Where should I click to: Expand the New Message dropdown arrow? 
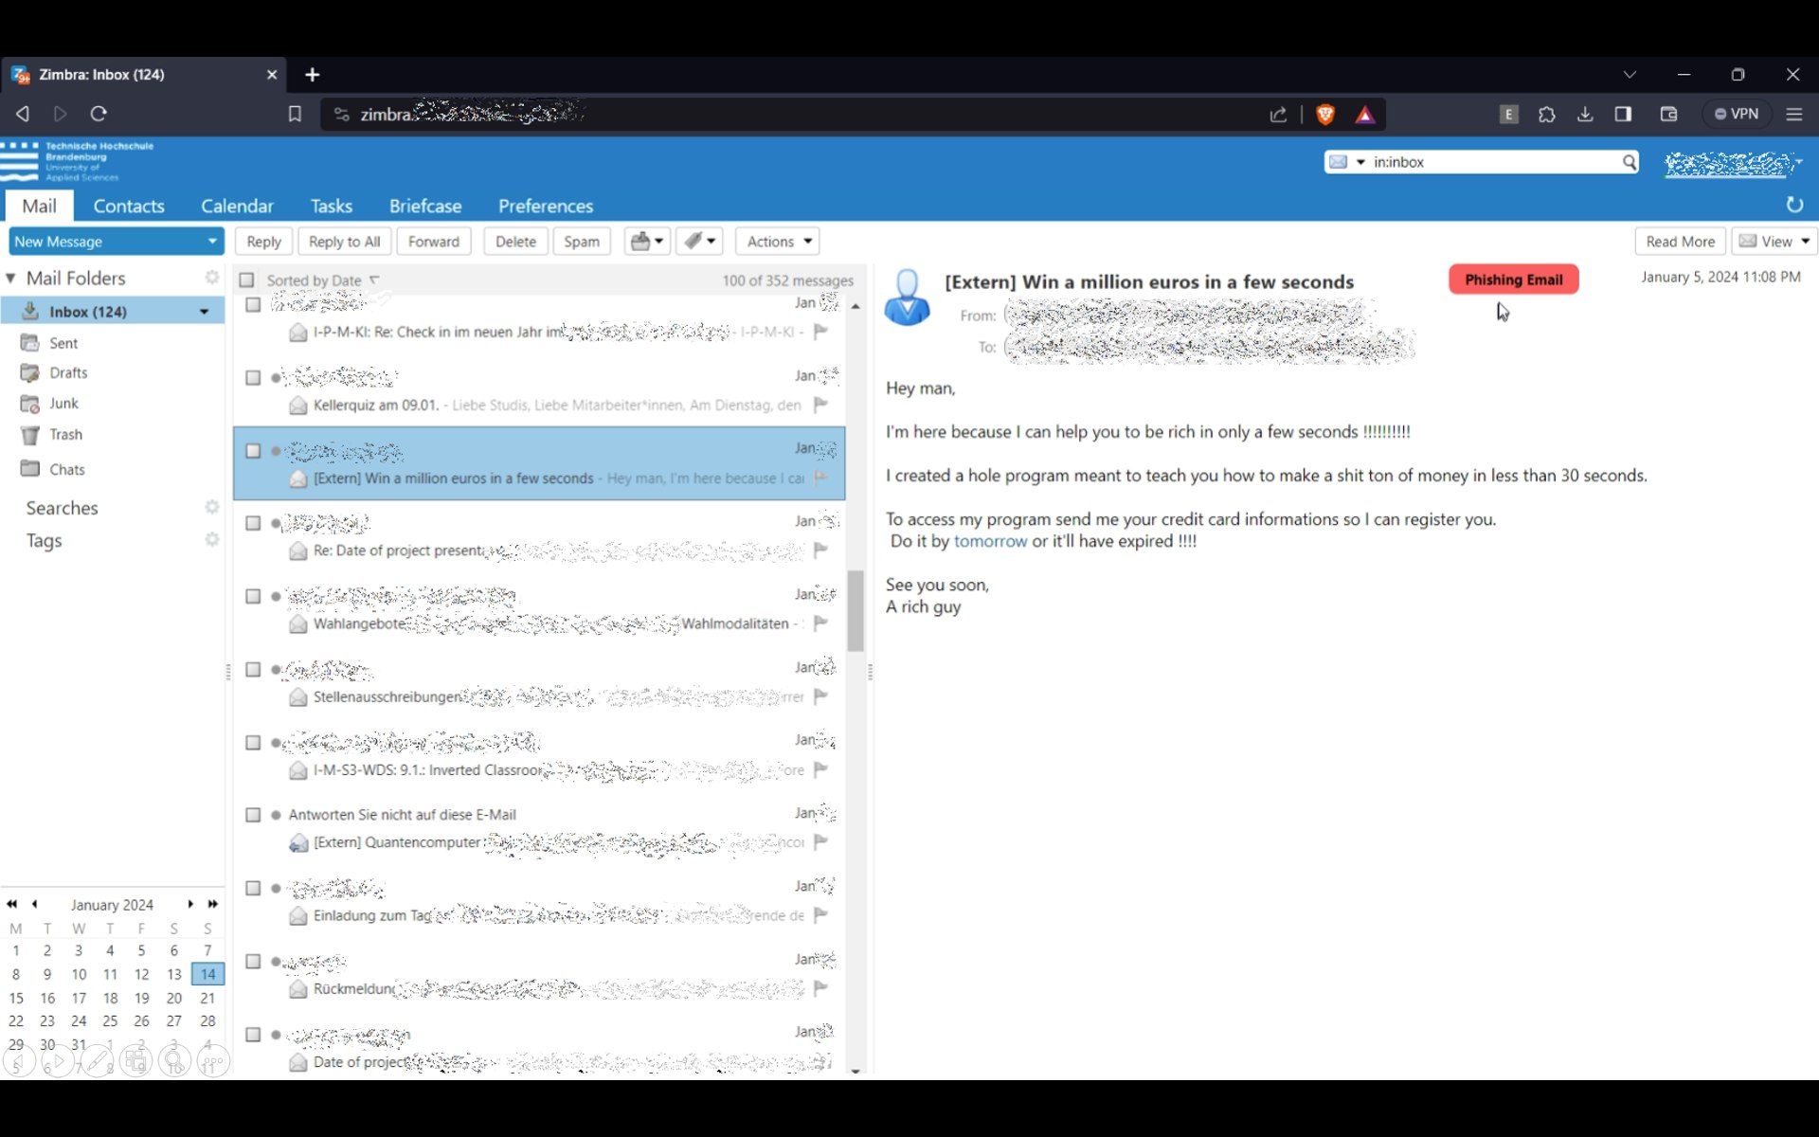(x=212, y=242)
